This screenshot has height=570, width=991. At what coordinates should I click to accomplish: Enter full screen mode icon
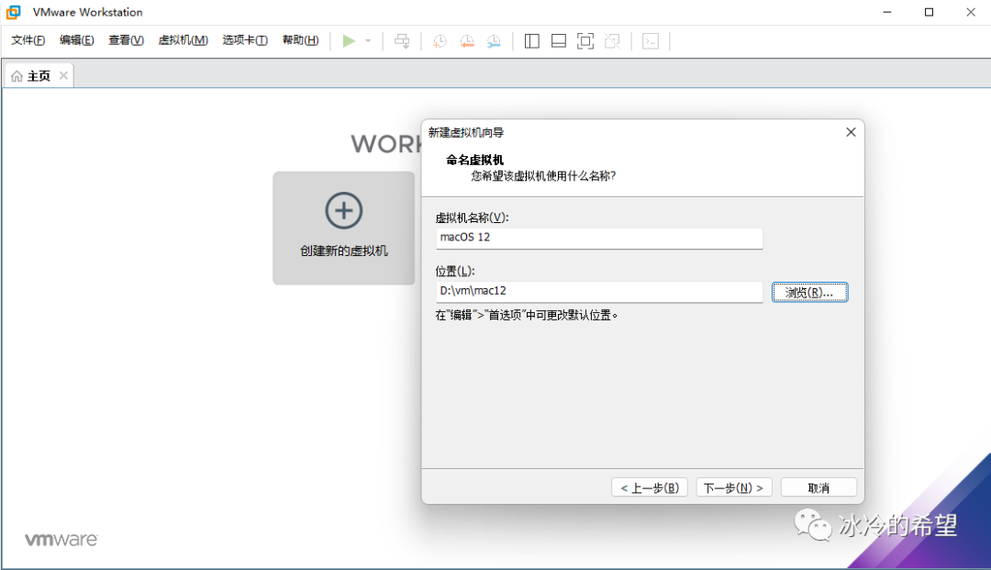[x=585, y=41]
